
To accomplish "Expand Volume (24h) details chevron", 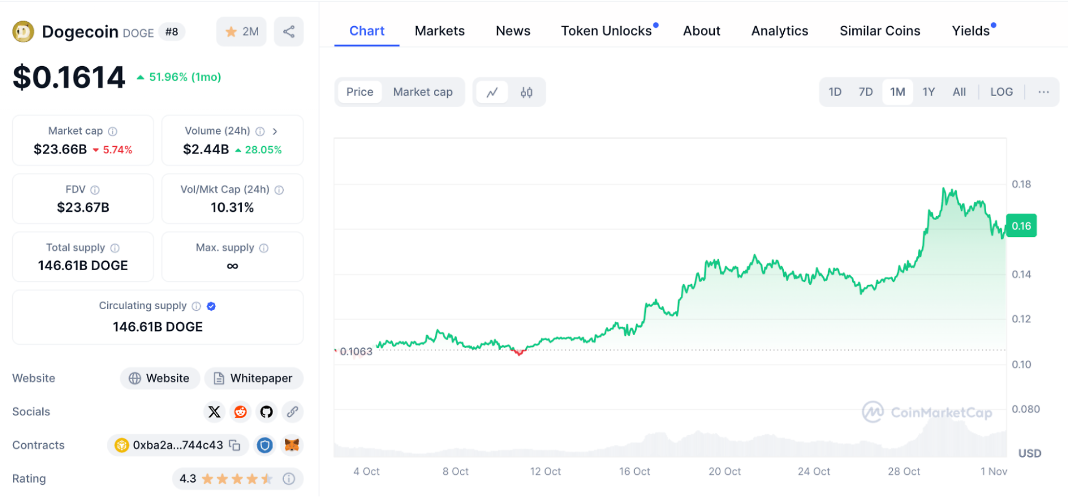I will click(x=275, y=132).
